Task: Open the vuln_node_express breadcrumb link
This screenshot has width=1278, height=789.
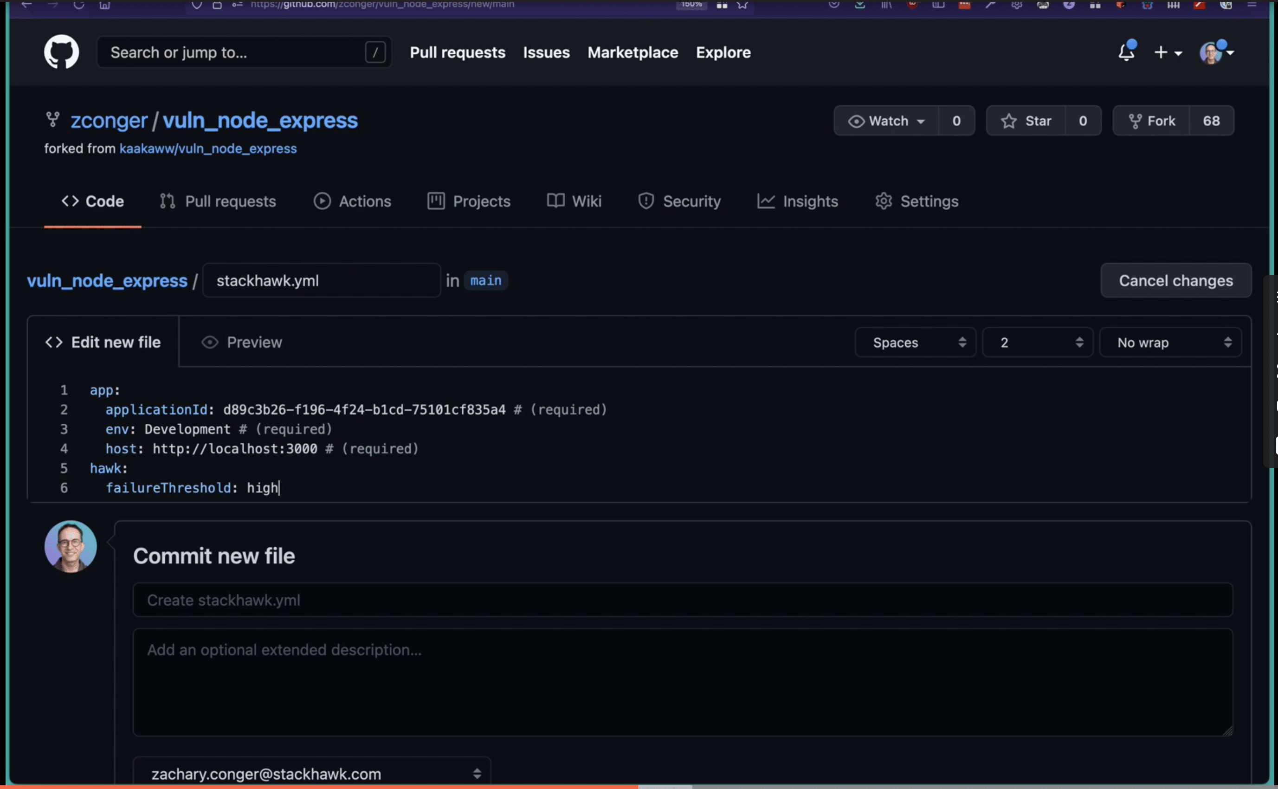Action: coord(107,281)
